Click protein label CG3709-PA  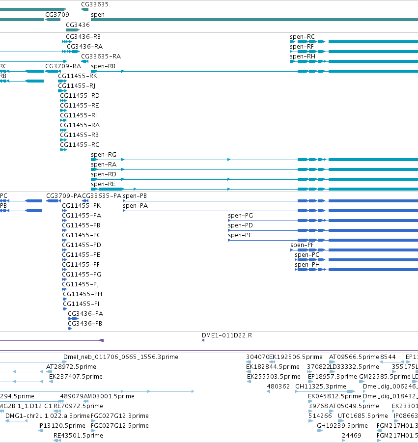pyautogui.click(x=64, y=196)
